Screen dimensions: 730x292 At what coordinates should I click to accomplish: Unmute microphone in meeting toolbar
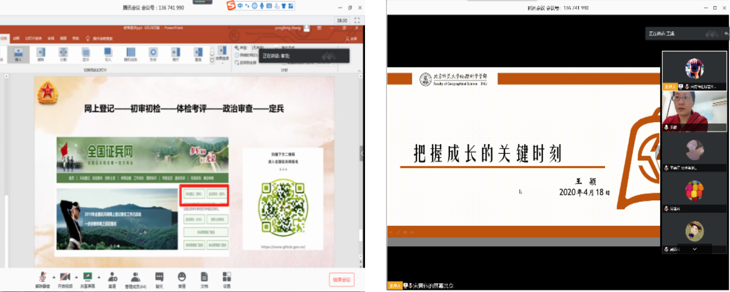coord(42,278)
